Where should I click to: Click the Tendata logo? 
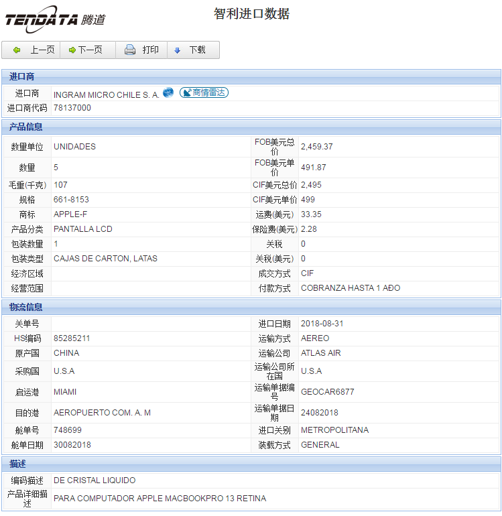[x=55, y=19]
